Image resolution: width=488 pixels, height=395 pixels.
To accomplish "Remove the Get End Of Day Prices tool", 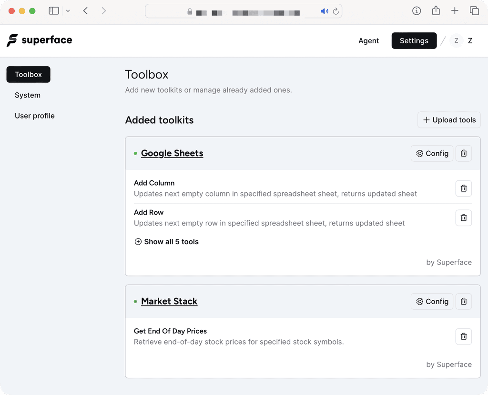I will [x=463, y=336].
